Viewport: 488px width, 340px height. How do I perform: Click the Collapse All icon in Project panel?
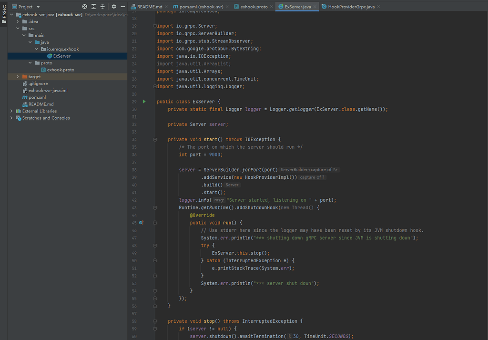pyautogui.click(x=102, y=7)
